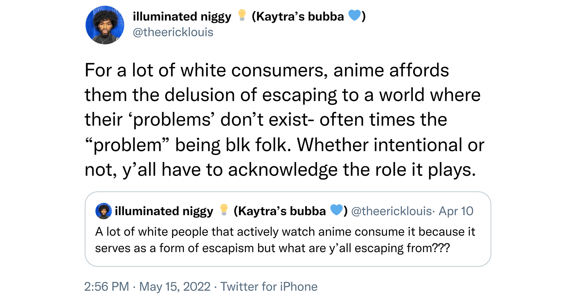Click "(Kaytra's bubba" text in the main header
The image size is (575, 305).
(x=298, y=17)
